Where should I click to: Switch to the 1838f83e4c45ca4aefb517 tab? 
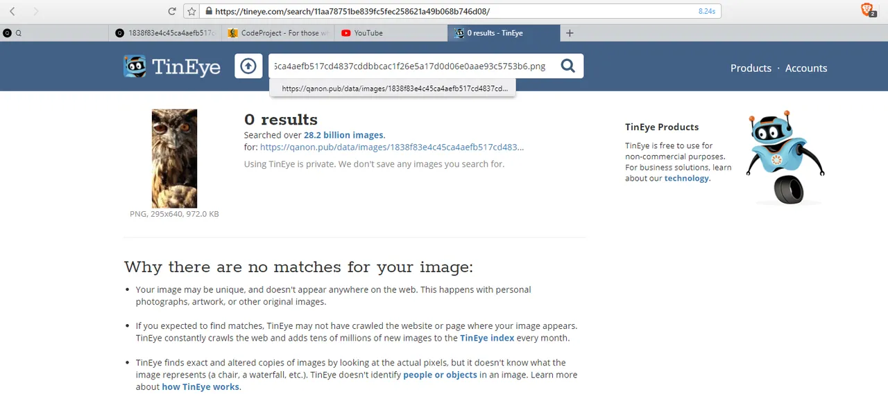coord(166,33)
